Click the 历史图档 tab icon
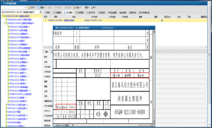Screen dimensions: 212x128 76,13
